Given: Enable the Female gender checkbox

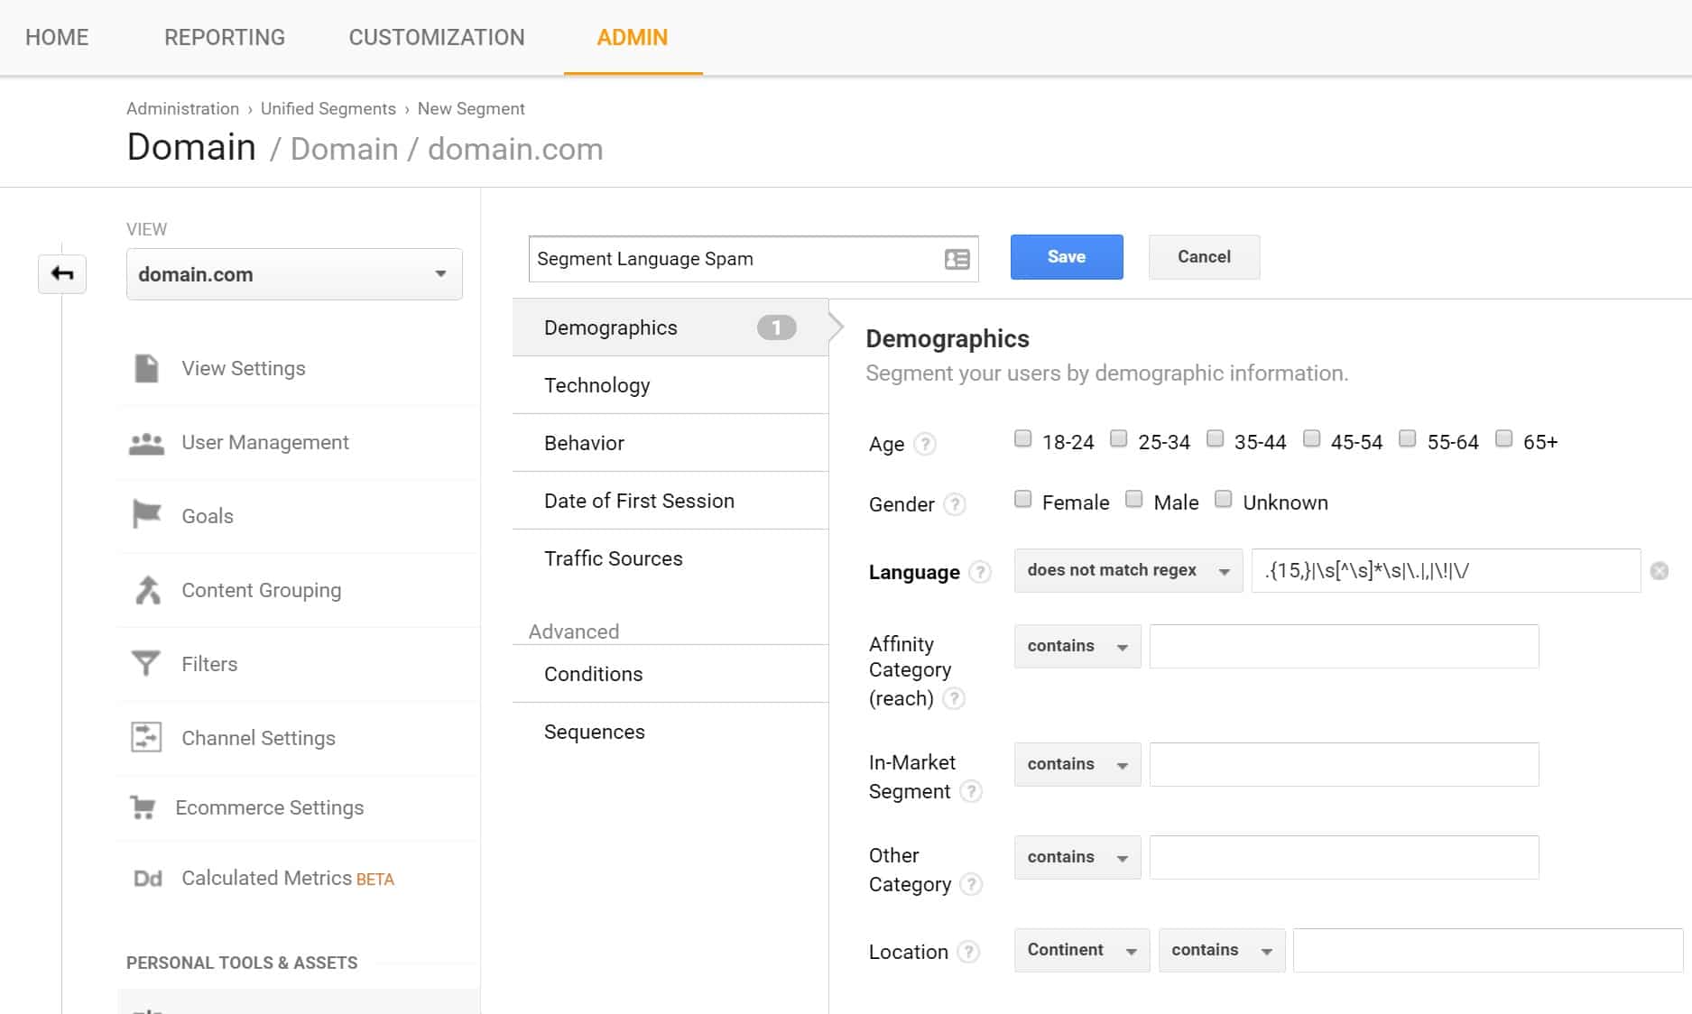Looking at the screenshot, I should pos(1022,499).
